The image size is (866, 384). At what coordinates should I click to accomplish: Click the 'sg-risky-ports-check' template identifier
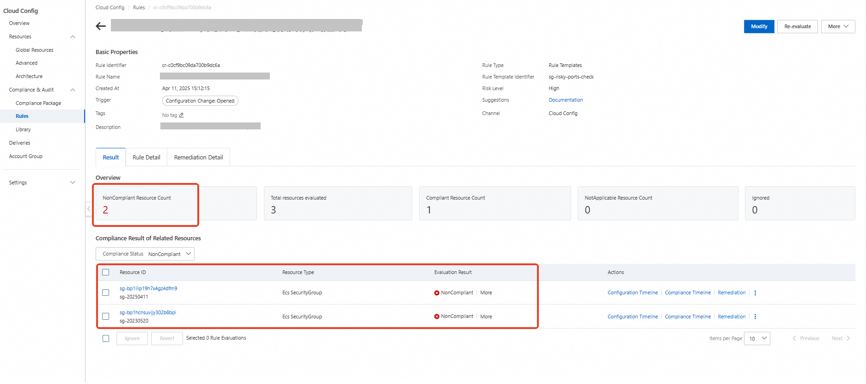(571, 77)
